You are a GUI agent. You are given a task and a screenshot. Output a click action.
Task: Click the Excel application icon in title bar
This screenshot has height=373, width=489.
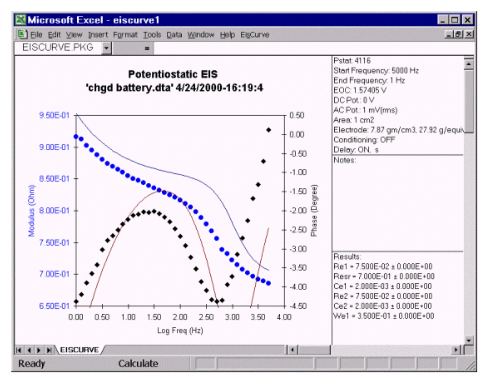pos(21,20)
